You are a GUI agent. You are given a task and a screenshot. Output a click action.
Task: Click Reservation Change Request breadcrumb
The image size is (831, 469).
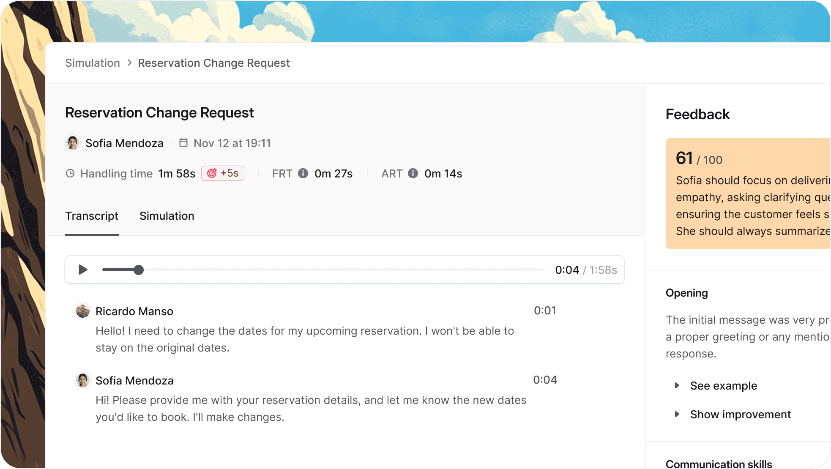point(213,63)
